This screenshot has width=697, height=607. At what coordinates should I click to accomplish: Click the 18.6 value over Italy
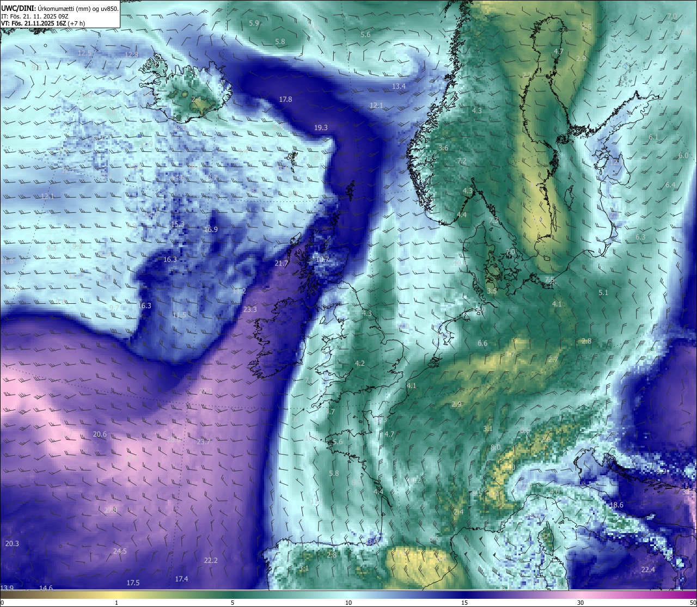coord(616,505)
